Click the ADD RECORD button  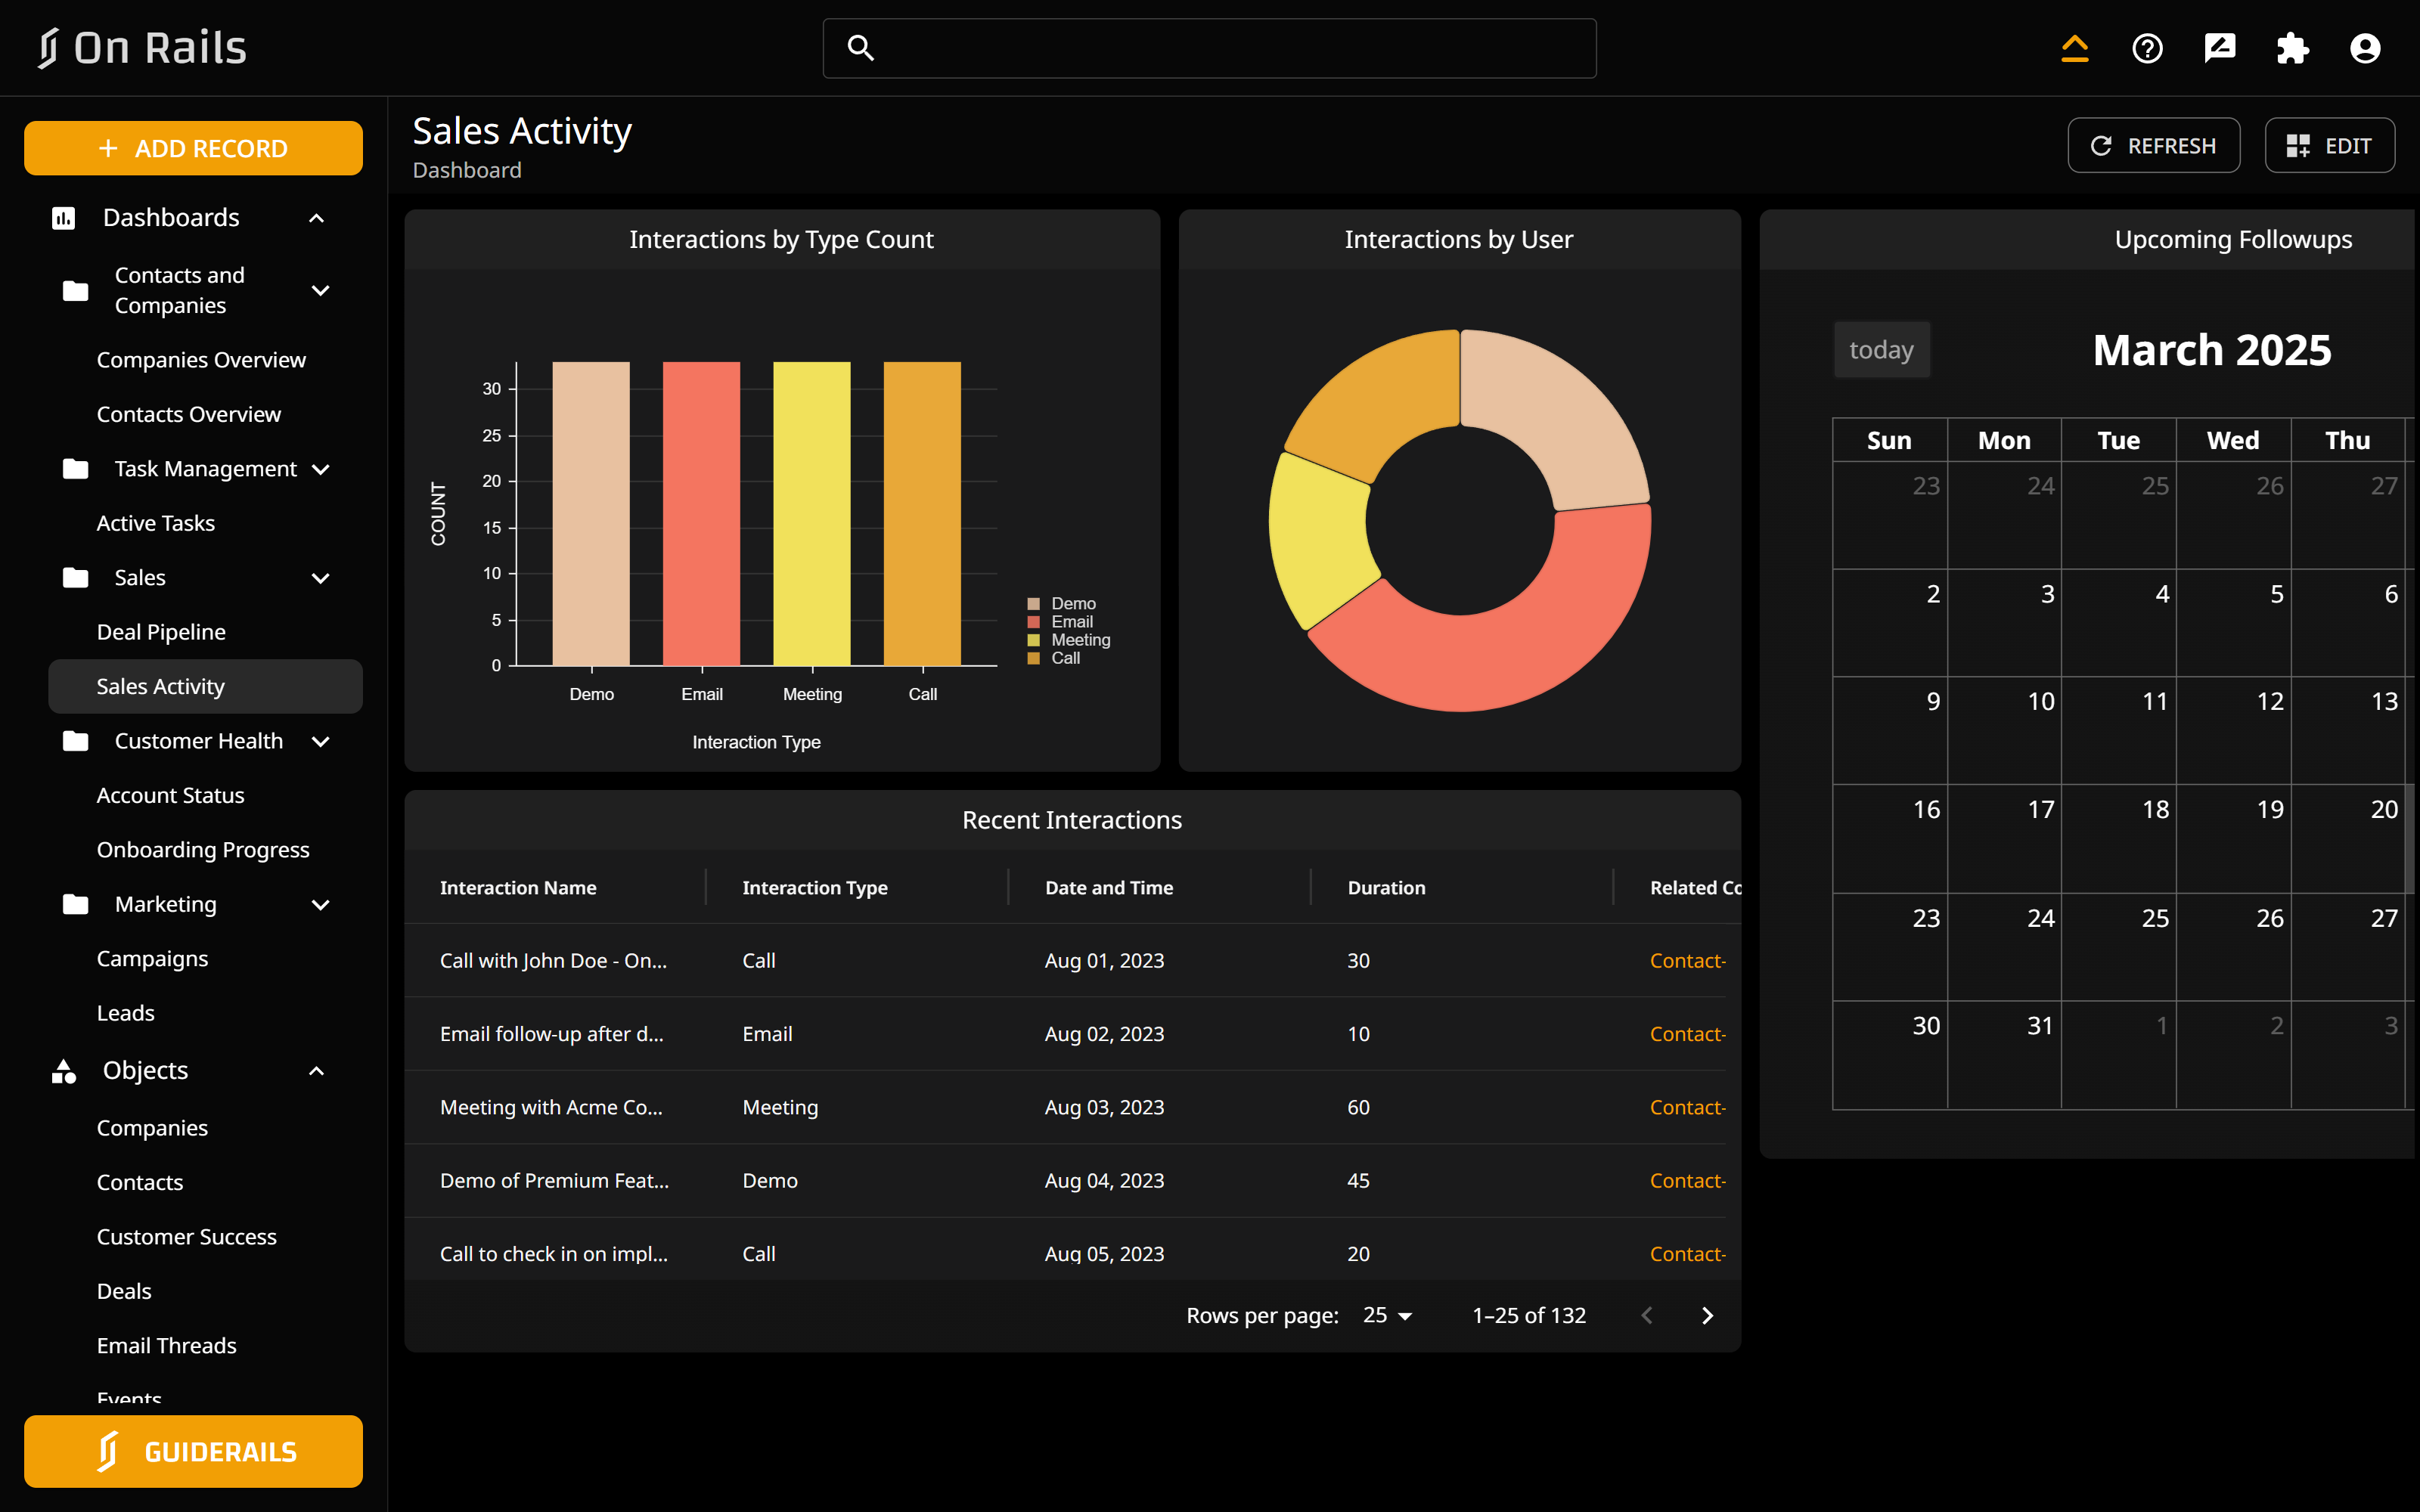tap(193, 147)
